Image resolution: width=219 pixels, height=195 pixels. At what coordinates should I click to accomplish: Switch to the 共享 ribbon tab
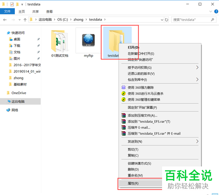click(35, 11)
